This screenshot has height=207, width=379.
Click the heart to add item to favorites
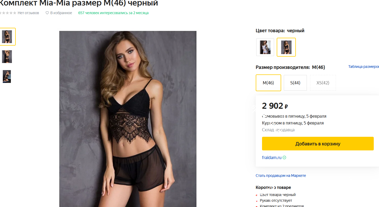coord(47,13)
